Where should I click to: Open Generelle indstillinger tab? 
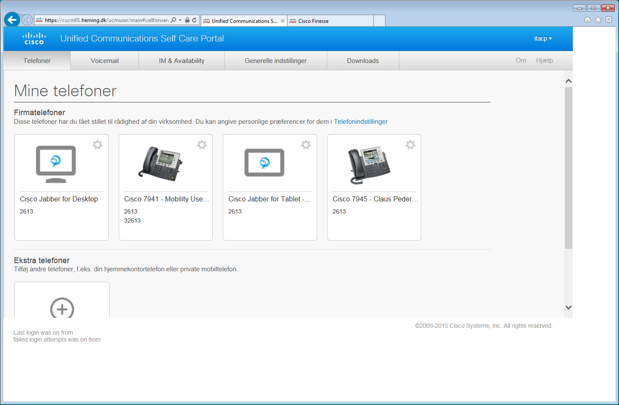click(276, 61)
